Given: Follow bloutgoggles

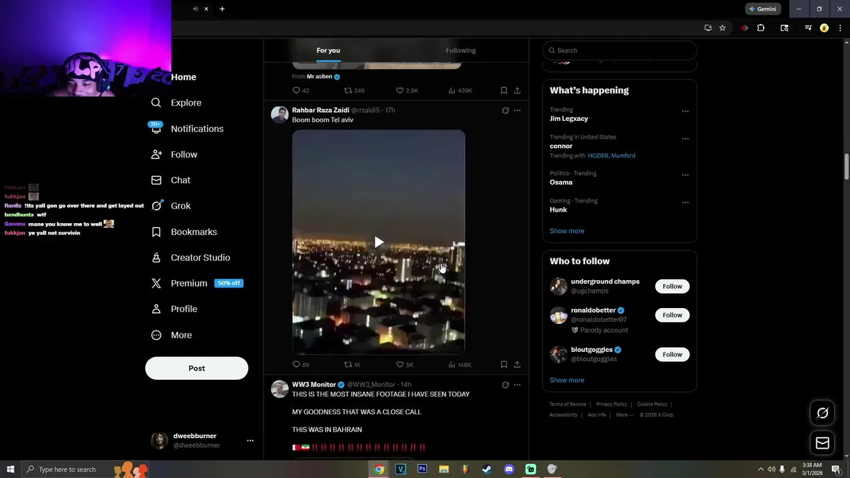Looking at the screenshot, I should point(672,355).
